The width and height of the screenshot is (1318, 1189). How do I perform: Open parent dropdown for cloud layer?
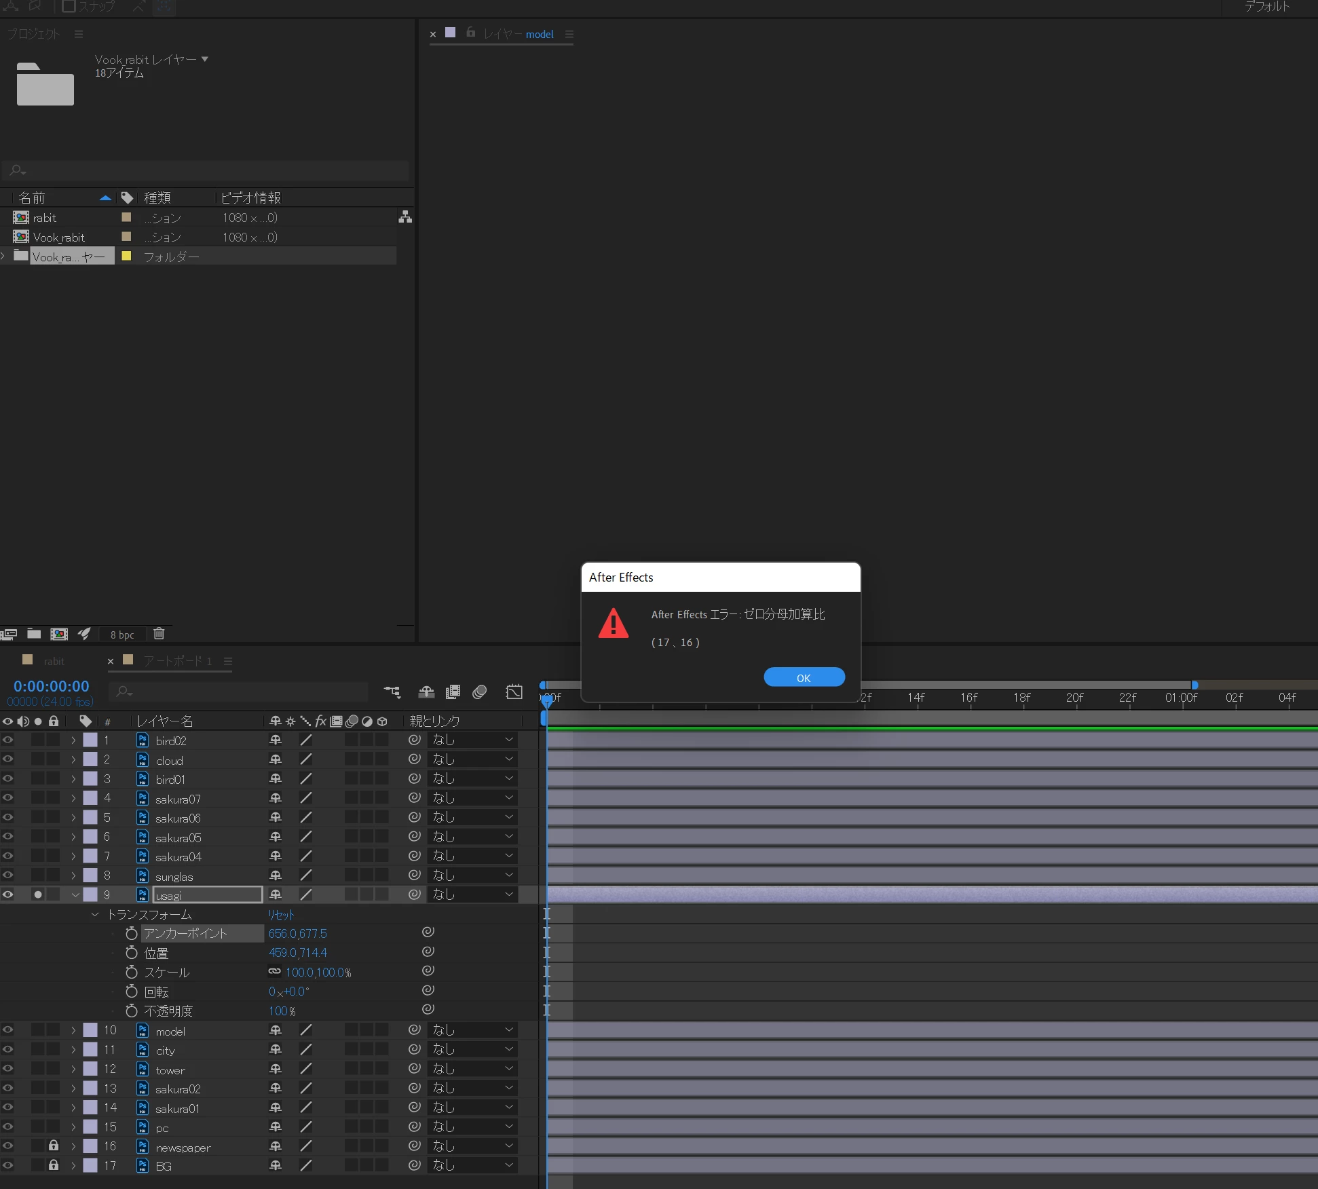473,759
